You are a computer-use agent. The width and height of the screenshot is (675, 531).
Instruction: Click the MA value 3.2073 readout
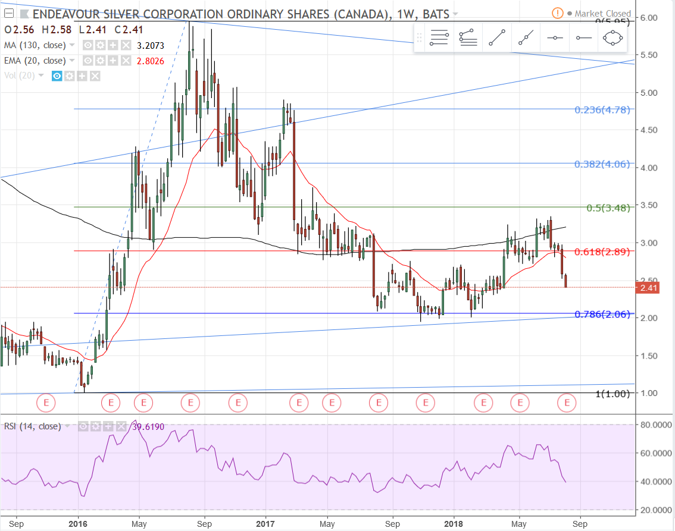151,46
